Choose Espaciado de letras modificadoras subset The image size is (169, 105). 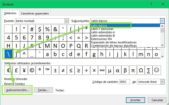click(125, 42)
